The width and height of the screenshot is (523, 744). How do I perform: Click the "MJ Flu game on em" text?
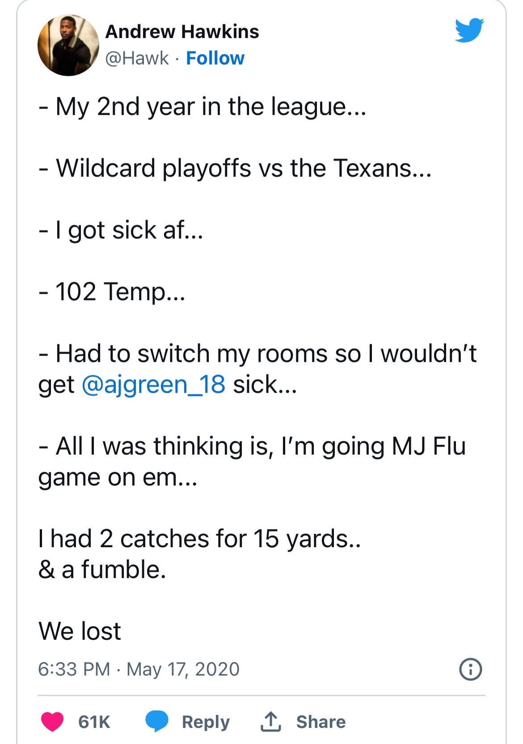pyautogui.click(x=252, y=461)
